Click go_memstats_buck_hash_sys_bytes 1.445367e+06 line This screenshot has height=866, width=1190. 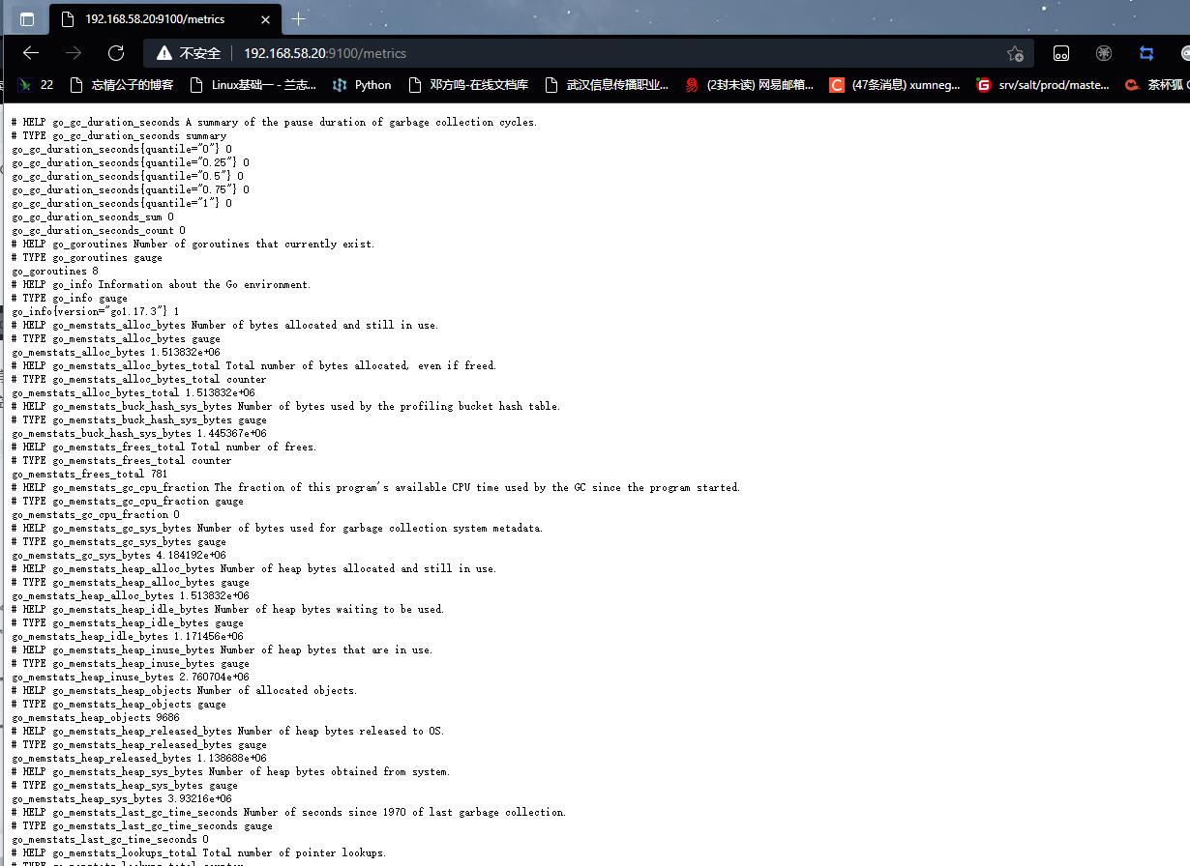(x=139, y=434)
